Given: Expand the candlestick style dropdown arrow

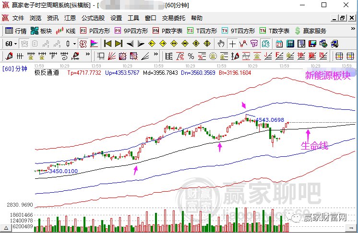Looking at the screenshot, I should [74, 44].
